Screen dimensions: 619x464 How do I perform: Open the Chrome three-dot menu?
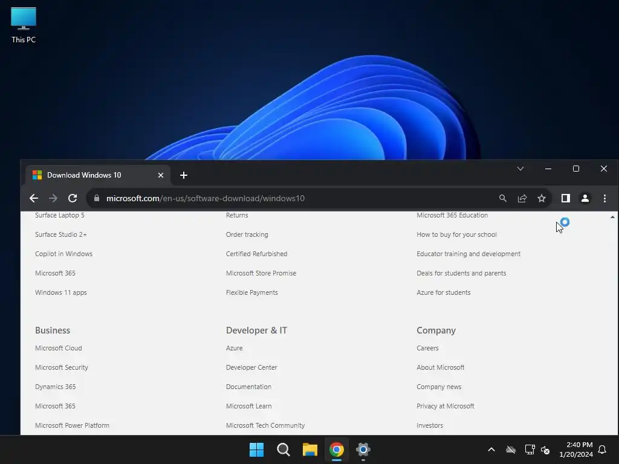coord(604,198)
